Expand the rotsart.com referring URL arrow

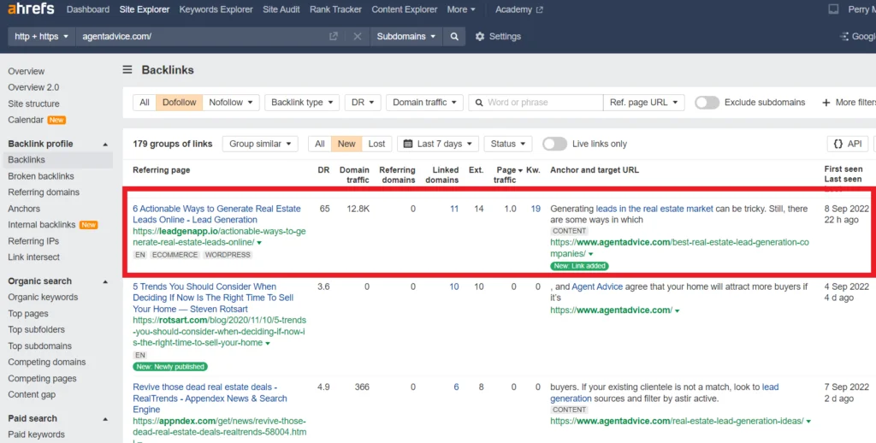(268, 344)
